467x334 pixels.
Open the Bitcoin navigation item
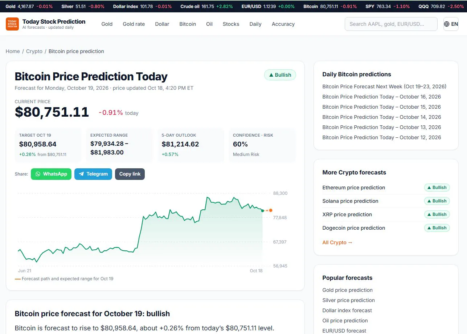(188, 24)
